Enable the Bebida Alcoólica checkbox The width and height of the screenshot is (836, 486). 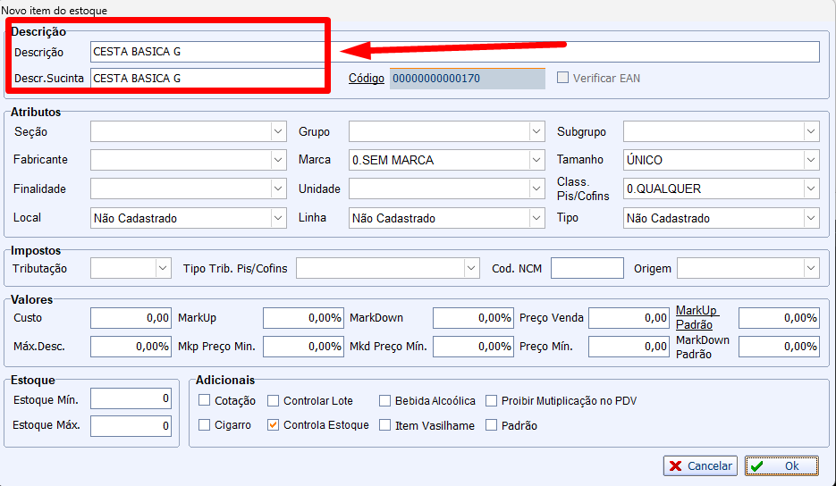pyautogui.click(x=385, y=401)
